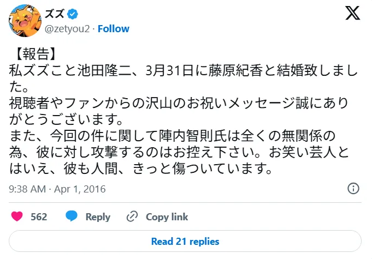Open the 9:38 AM Apr 1, 2016 timestamp
The image size is (372, 259).
tap(57, 189)
